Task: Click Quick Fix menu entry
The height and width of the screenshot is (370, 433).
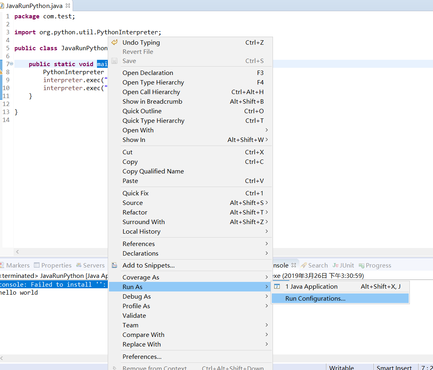Action: click(135, 193)
